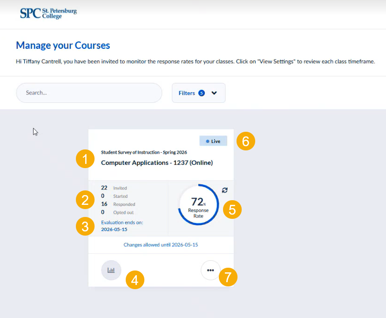Click the Hi Tiffany Cantrell instruction text
Screen dimensions: 386x318
pyautogui.click(x=196, y=61)
